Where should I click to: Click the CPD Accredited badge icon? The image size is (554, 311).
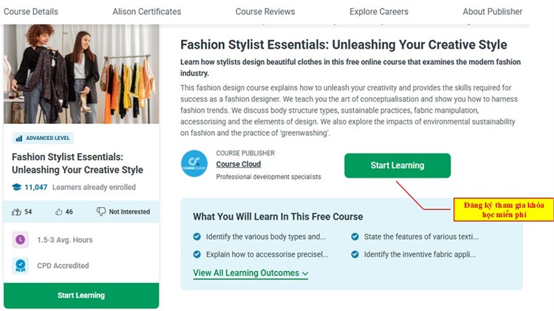tap(20, 265)
